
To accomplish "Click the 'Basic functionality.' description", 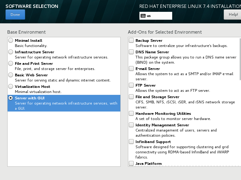I will (31, 46).
